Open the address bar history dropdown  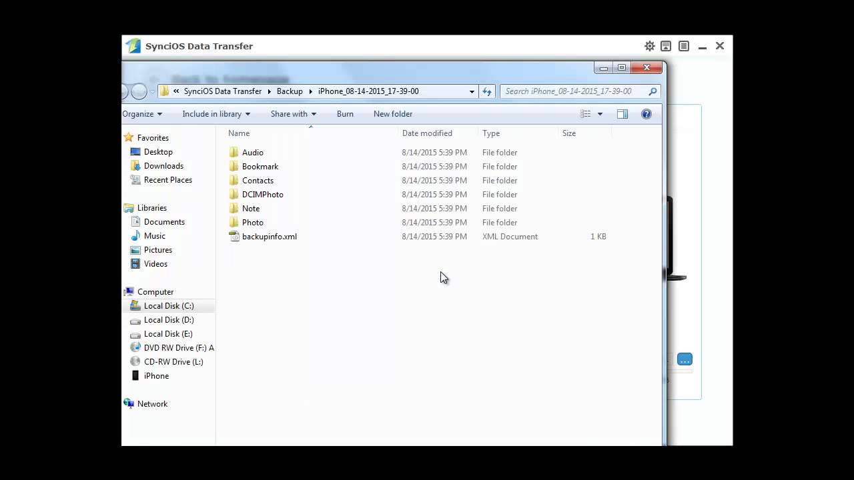point(472,91)
